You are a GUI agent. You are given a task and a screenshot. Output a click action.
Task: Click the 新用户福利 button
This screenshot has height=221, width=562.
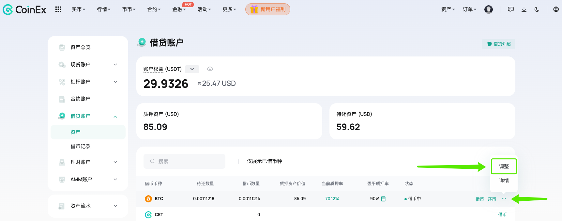(268, 9)
